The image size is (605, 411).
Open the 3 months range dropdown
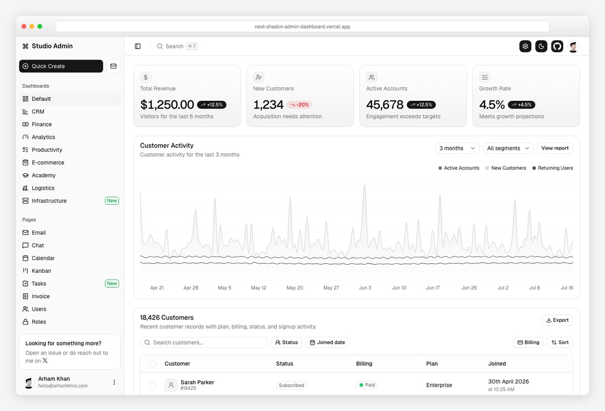tap(457, 148)
